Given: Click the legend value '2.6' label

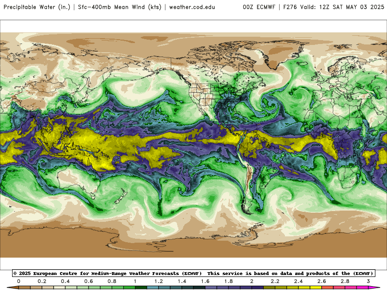Looking at the screenshot, I should [322, 281].
